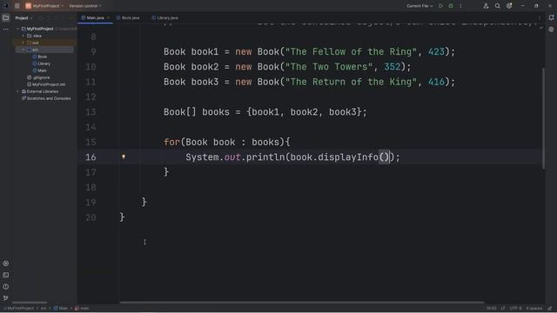Close the Main.java tab
This screenshot has width=557, height=313.
[x=108, y=17]
